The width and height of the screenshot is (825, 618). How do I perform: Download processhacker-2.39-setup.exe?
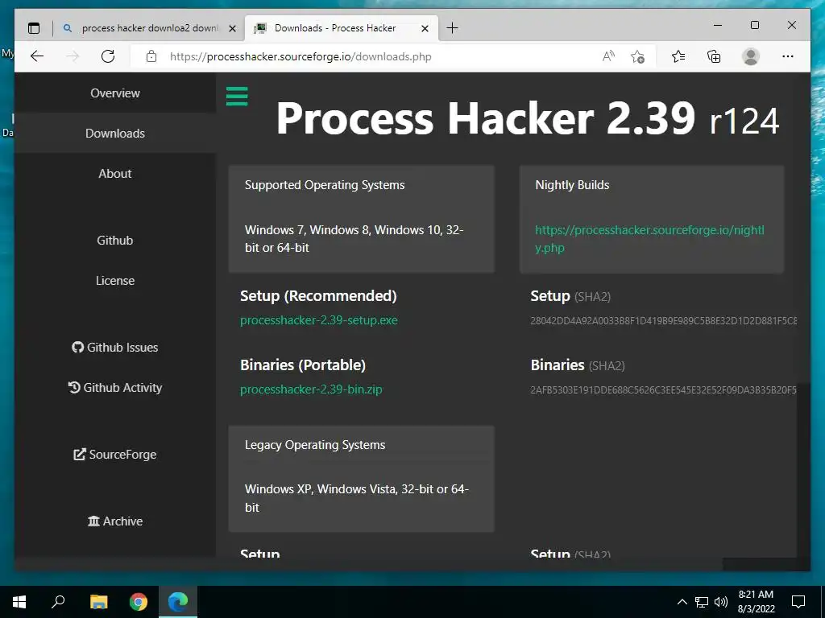(x=319, y=320)
